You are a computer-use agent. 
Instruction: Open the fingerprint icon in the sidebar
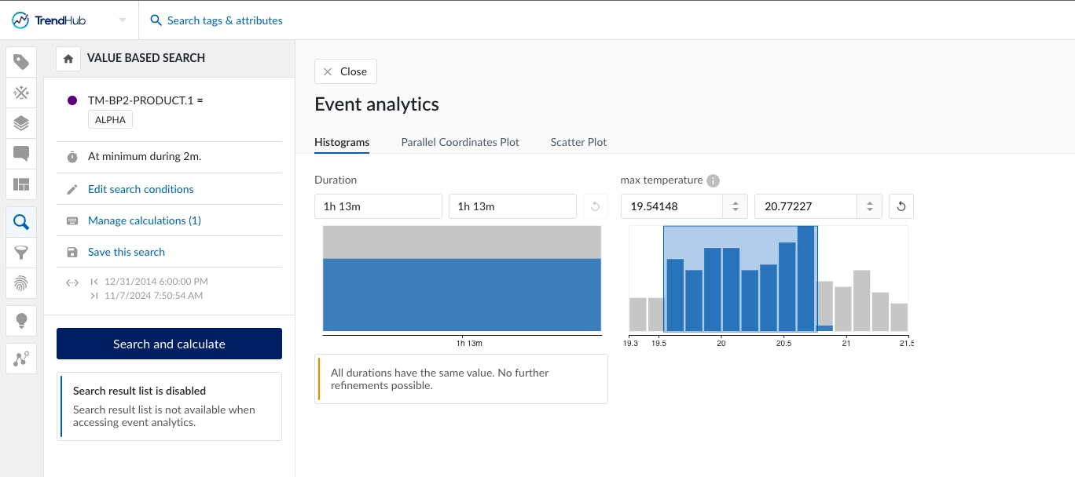(x=20, y=283)
